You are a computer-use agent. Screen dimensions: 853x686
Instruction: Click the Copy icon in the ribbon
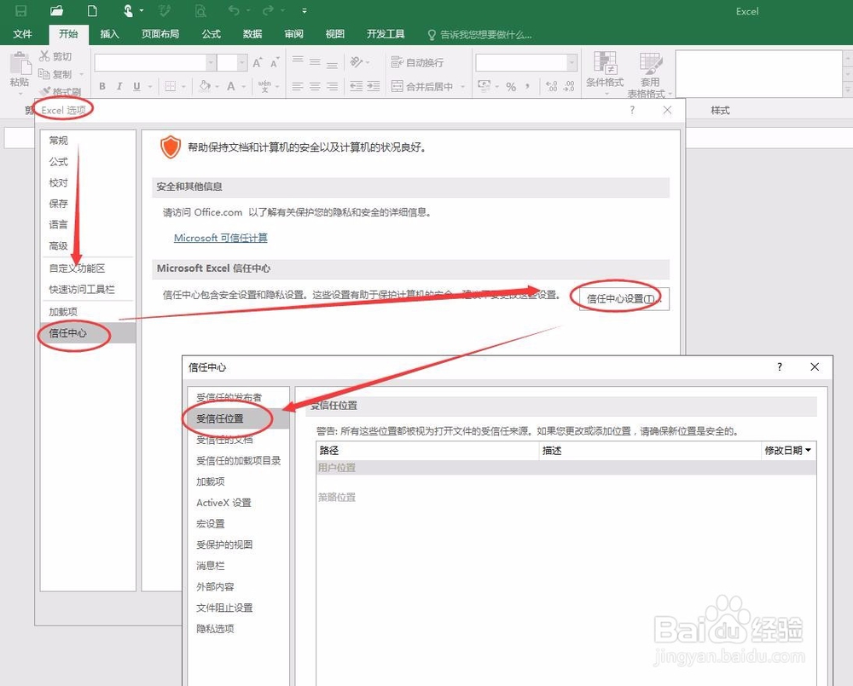click(x=44, y=73)
